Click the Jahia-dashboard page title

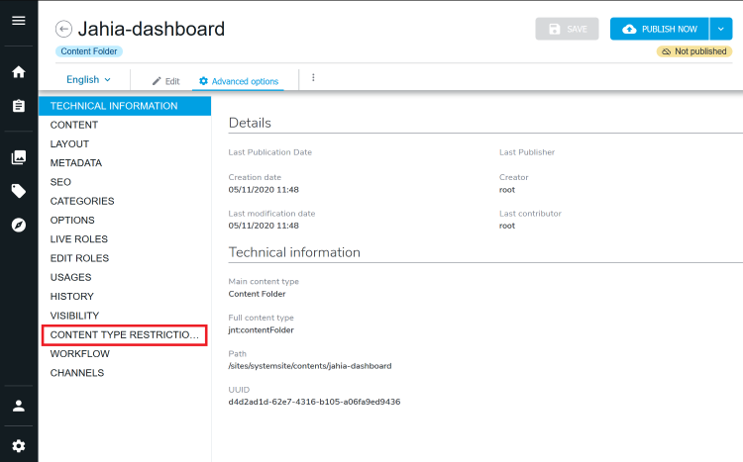[x=152, y=29]
